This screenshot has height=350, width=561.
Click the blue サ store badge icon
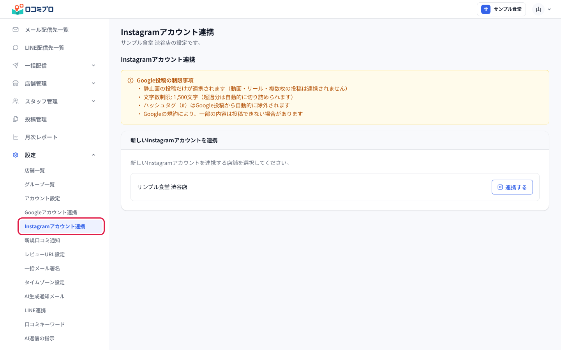pos(486,9)
